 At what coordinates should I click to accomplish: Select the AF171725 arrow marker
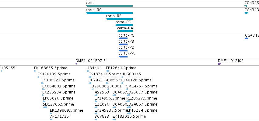coord(51,119)
